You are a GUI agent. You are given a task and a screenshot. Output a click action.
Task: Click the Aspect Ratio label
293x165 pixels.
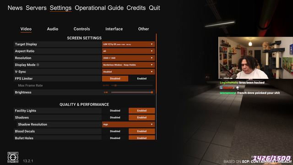point(25,51)
